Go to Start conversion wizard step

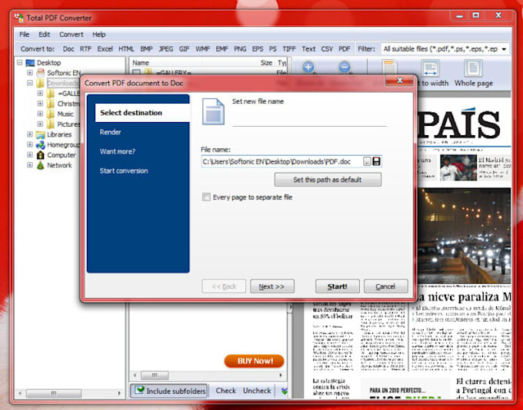[124, 171]
